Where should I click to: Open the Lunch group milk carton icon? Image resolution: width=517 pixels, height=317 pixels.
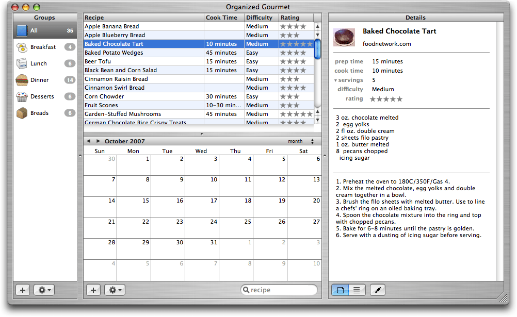pyautogui.click(x=22, y=63)
